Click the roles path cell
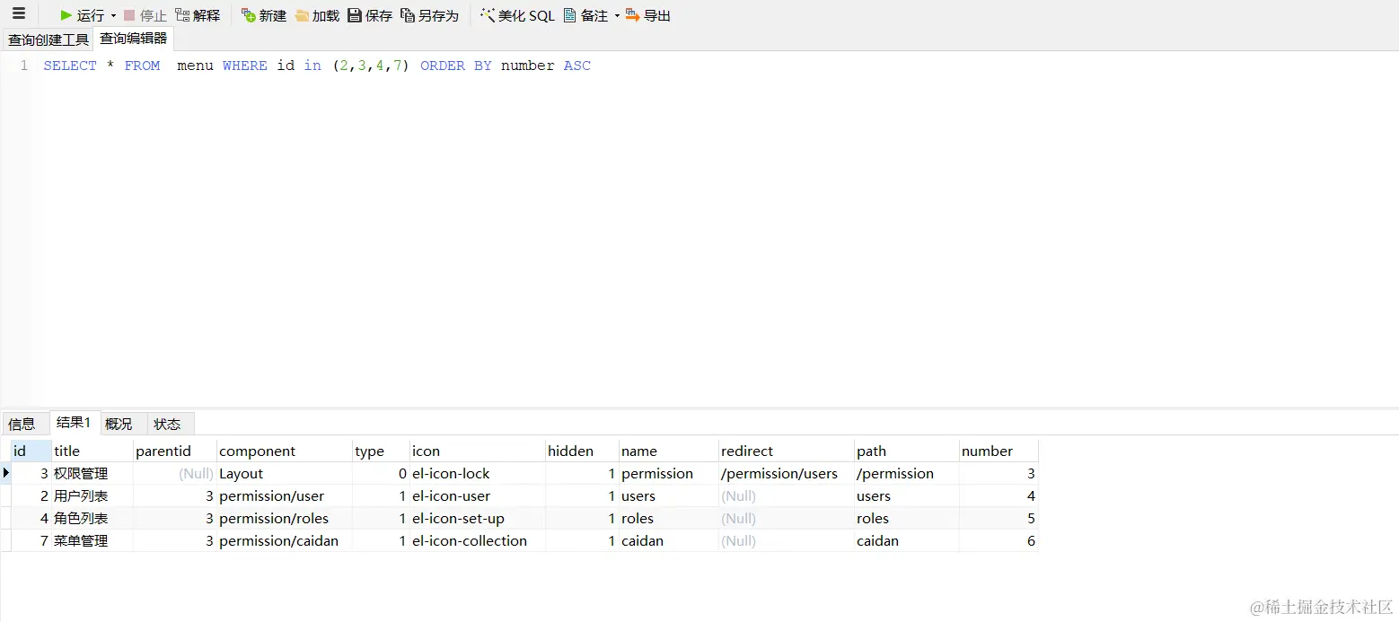1399x622 pixels. [x=907, y=518]
